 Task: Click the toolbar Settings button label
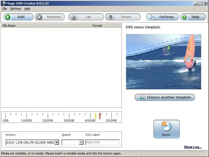[x=167, y=17]
